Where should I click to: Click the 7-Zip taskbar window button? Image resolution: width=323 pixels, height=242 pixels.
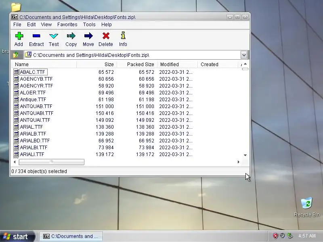71,236
